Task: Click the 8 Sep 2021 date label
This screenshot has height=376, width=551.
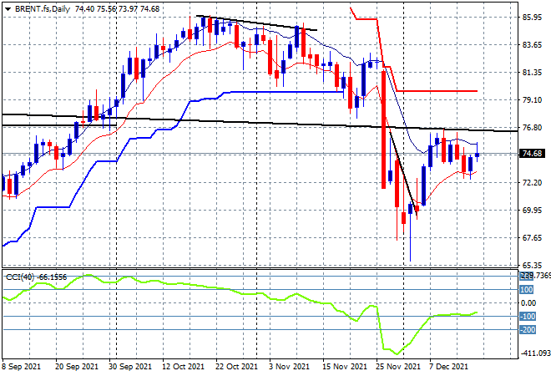Action: [x=22, y=367]
